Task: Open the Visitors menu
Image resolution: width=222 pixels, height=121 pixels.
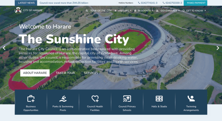Action: point(123,11)
